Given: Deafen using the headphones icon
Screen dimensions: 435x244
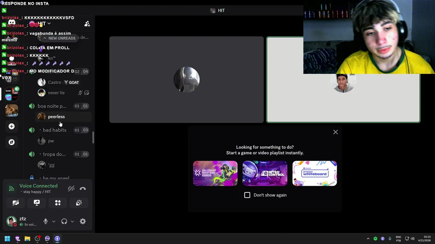Looking at the screenshot, I should pyautogui.click(x=64, y=221).
